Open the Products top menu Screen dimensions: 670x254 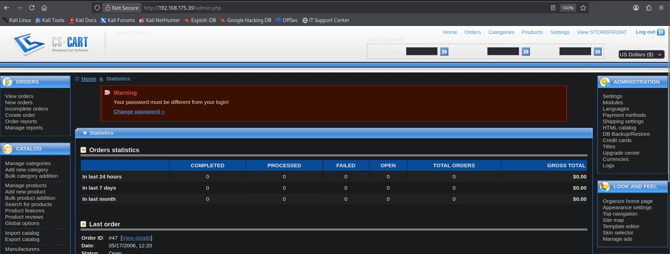(x=532, y=32)
